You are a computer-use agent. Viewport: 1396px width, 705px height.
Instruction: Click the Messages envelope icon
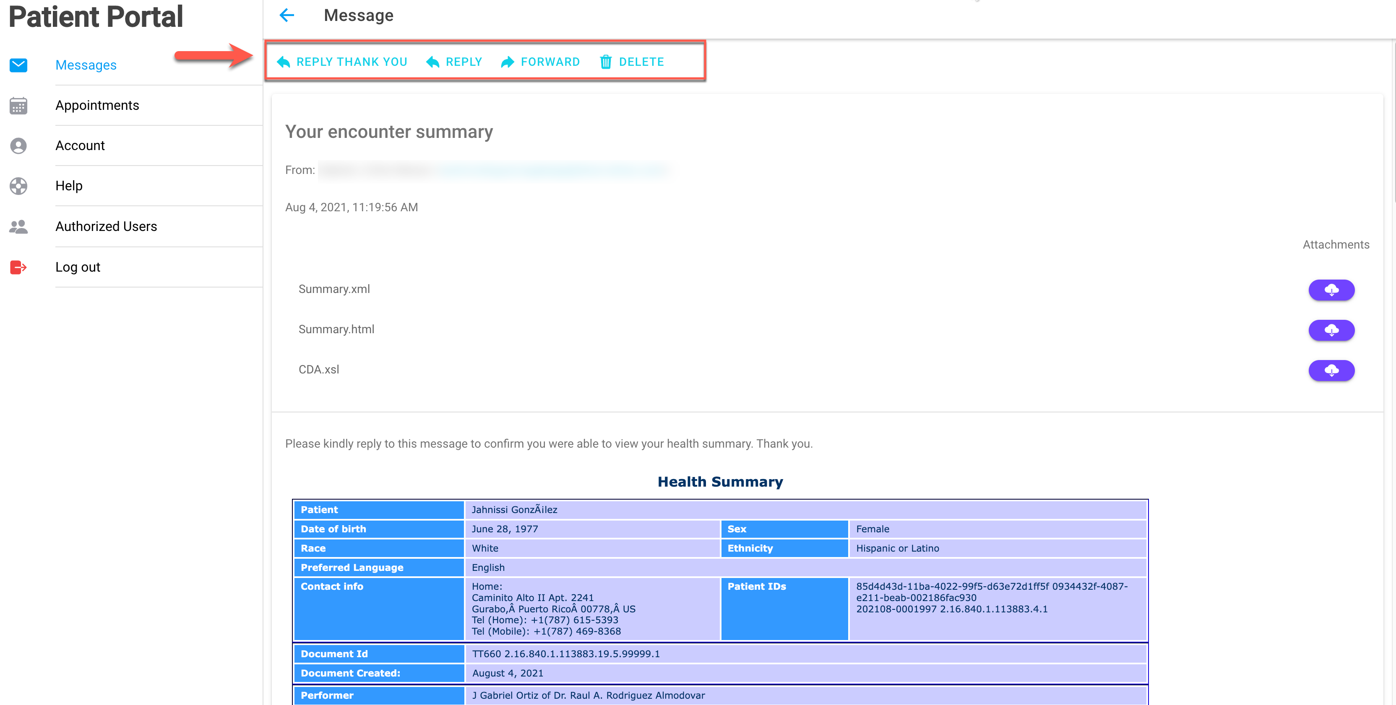coord(18,65)
